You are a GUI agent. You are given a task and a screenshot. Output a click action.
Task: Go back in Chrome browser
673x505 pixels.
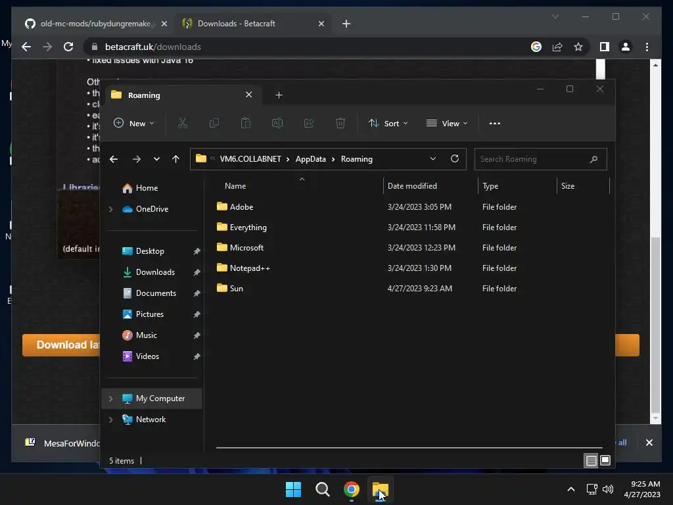pyautogui.click(x=26, y=47)
